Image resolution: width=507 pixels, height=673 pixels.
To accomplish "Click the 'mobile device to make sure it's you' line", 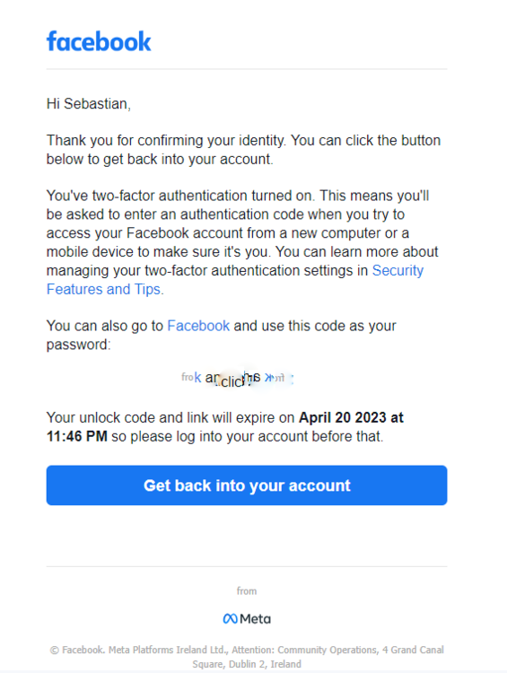I will 159,251.
